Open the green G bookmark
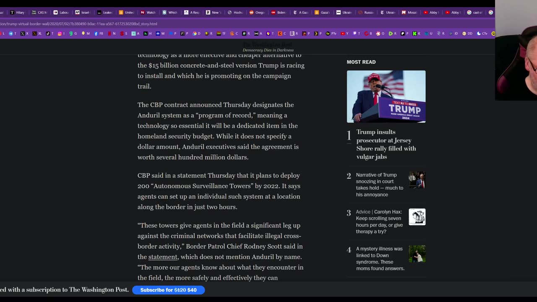 click(73, 34)
